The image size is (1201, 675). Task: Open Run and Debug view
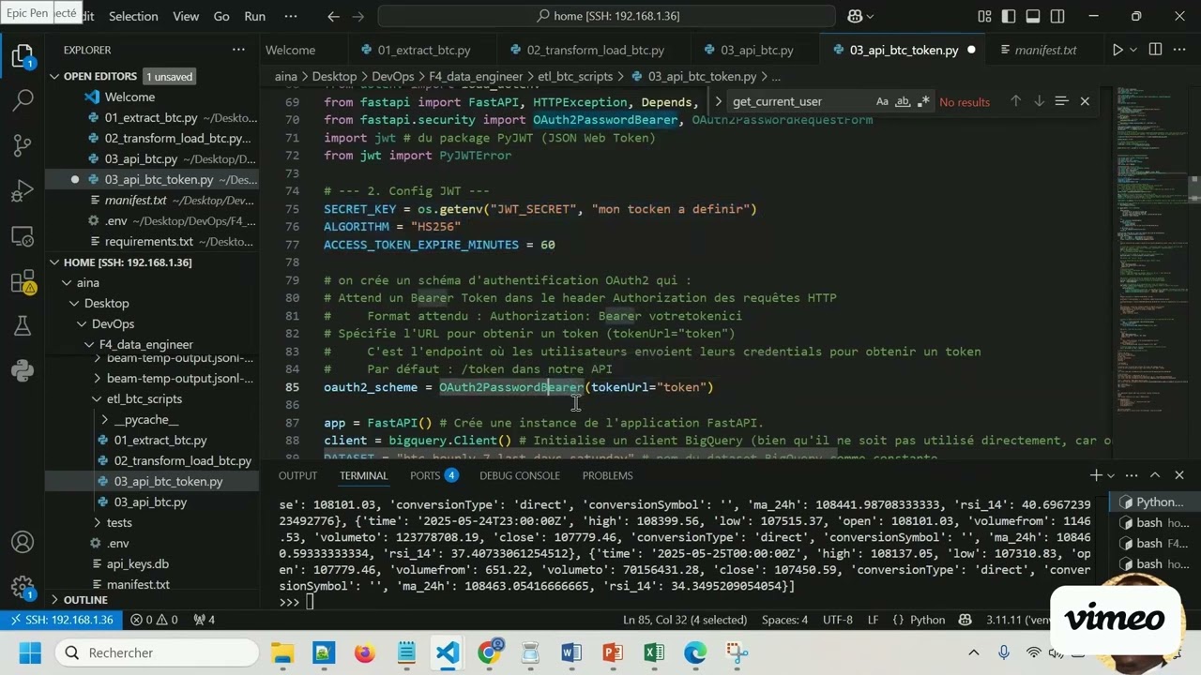coord(23,190)
